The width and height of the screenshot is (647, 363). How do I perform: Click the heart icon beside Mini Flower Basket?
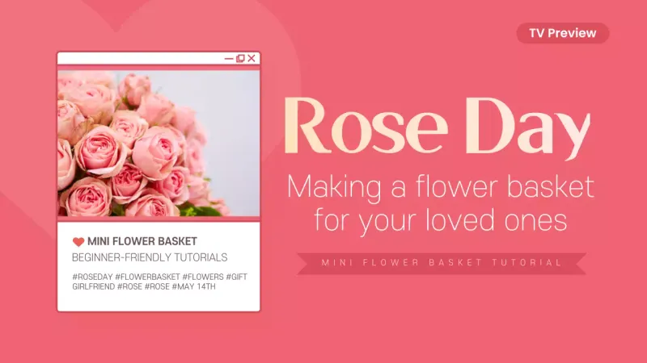(x=78, y=241)
